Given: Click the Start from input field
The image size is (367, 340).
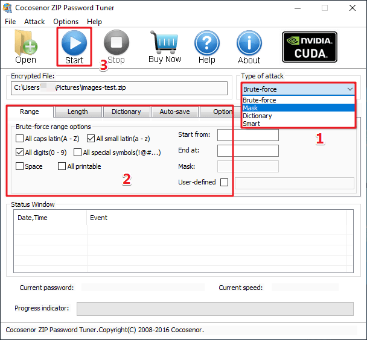Looking at the screenshot, I should tap(248, 135).
